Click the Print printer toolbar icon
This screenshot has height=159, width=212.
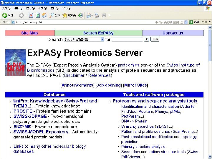[97, 15]
